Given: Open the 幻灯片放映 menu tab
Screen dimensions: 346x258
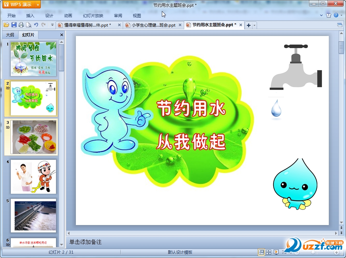Looking at the screenshot, I should tap(93, 15).
